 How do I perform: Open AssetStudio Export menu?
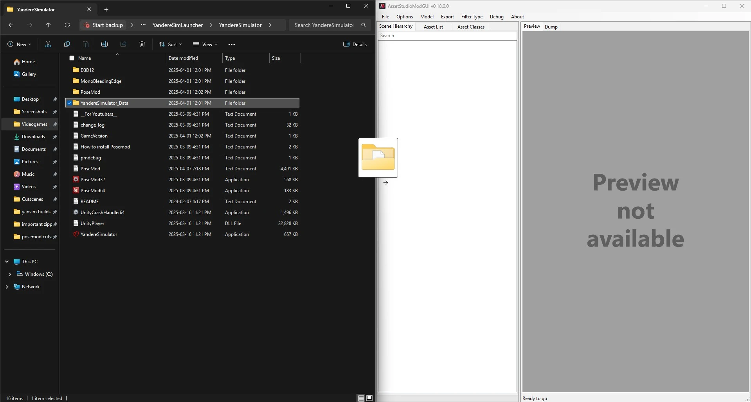coord(447,17)
